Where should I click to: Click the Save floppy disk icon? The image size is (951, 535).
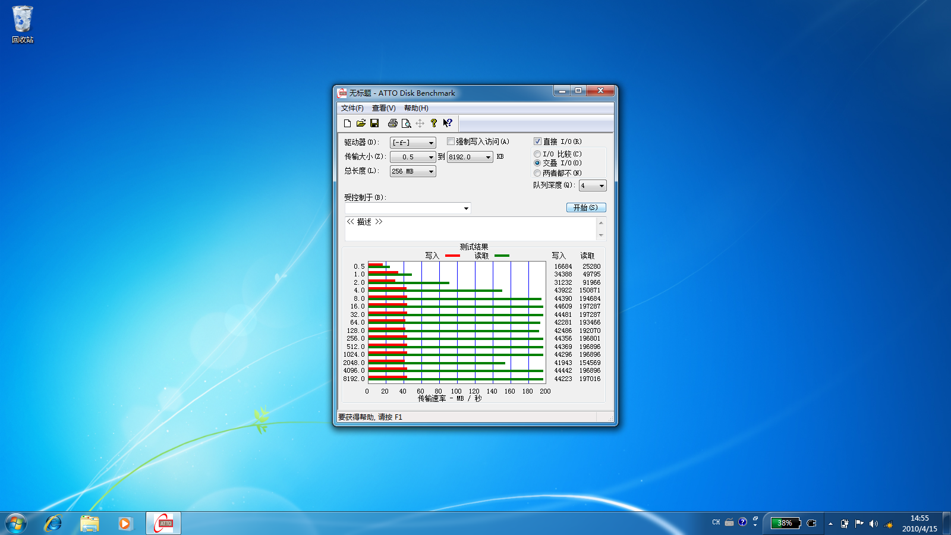pos(374,123)
